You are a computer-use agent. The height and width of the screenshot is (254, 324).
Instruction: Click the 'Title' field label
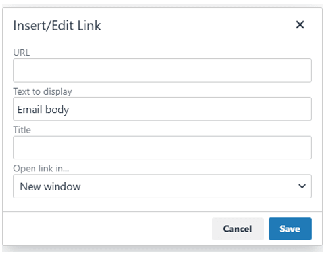click(x=22, y=130)
